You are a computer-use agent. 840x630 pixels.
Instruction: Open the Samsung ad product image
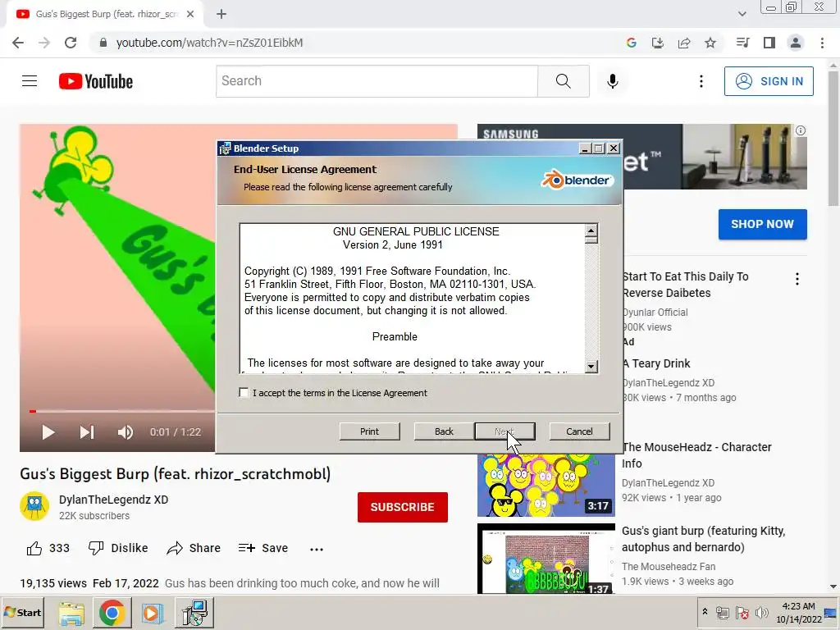pos(745,157)
